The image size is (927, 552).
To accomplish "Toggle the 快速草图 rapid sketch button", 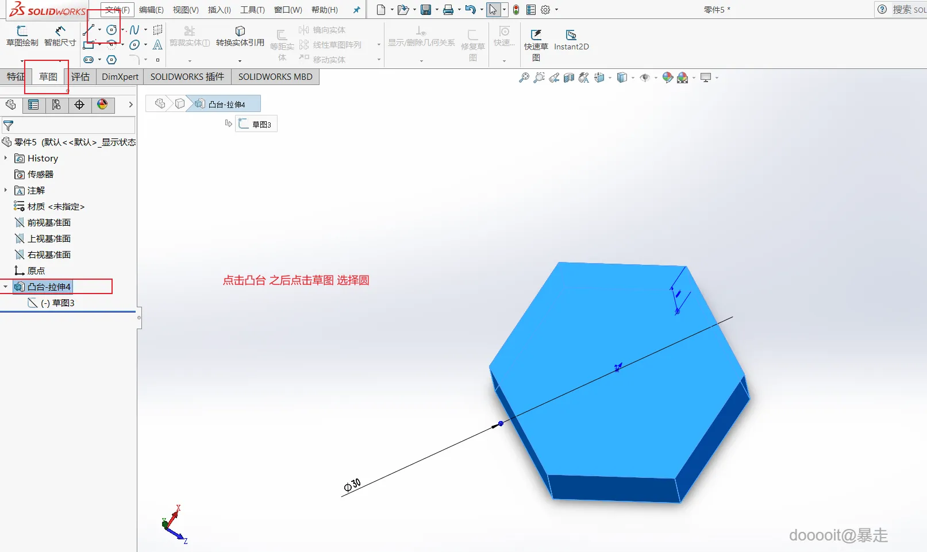I will click(x=536, y=45).
